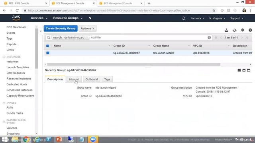Viewport: 255px width, 143px height.
Task: Open Launch Templates in sidebar
Action: [x=18, y=67]
